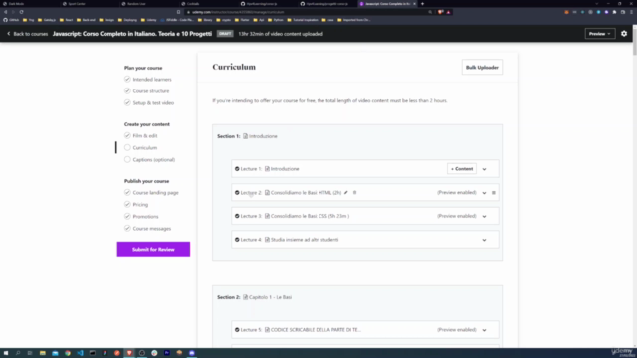Screen dimensions: 637x358
Task: Click the Back to courses link
Action: click(x=27, y=34)
